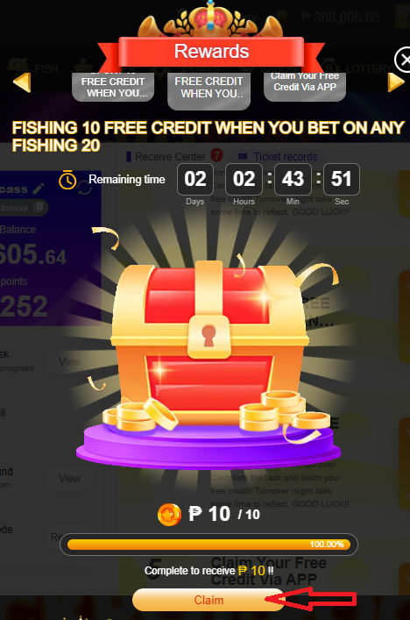410x620 pixels.
Task: Click the crown emblem above Rewards banner
Action: click(210, 19)
